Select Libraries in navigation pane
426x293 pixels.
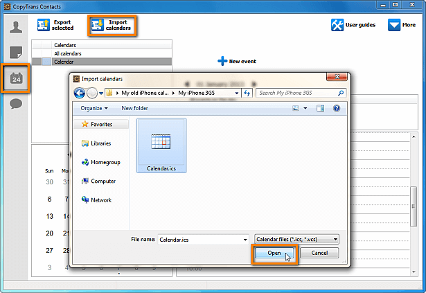click(96, 143)
